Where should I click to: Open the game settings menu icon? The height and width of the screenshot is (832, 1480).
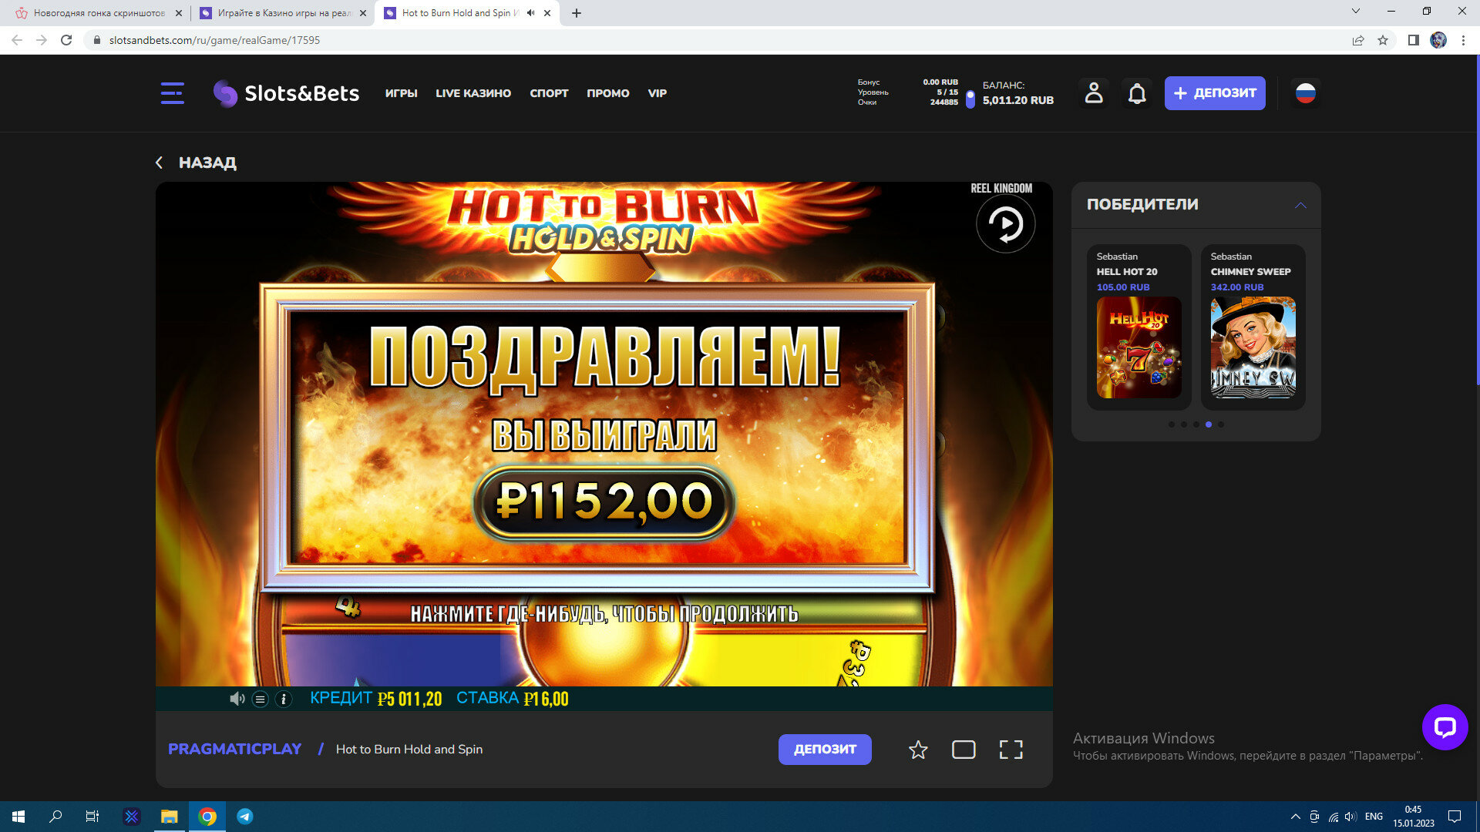pos(260,699)
